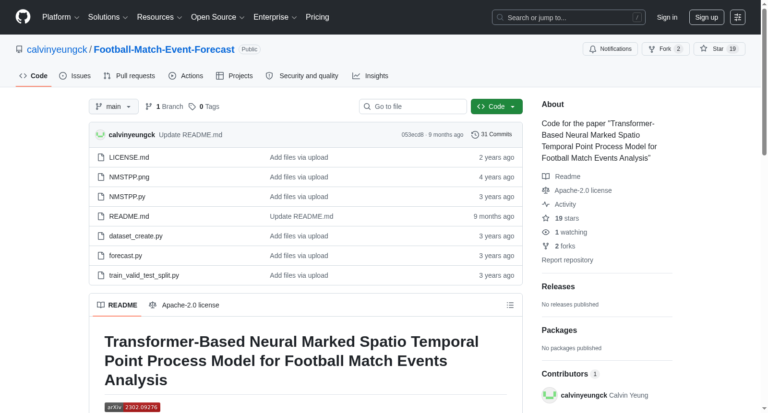The image size is (768, 413).
Task: Click the bell icon in Notifications
Action: [593, 49]
